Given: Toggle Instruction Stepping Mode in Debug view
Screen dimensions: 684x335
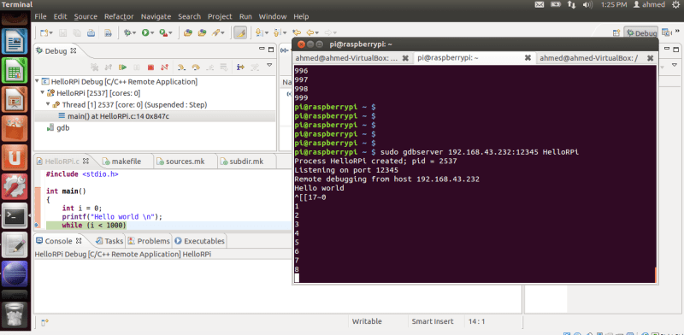Looking at the screenshot, I should 240,68.
